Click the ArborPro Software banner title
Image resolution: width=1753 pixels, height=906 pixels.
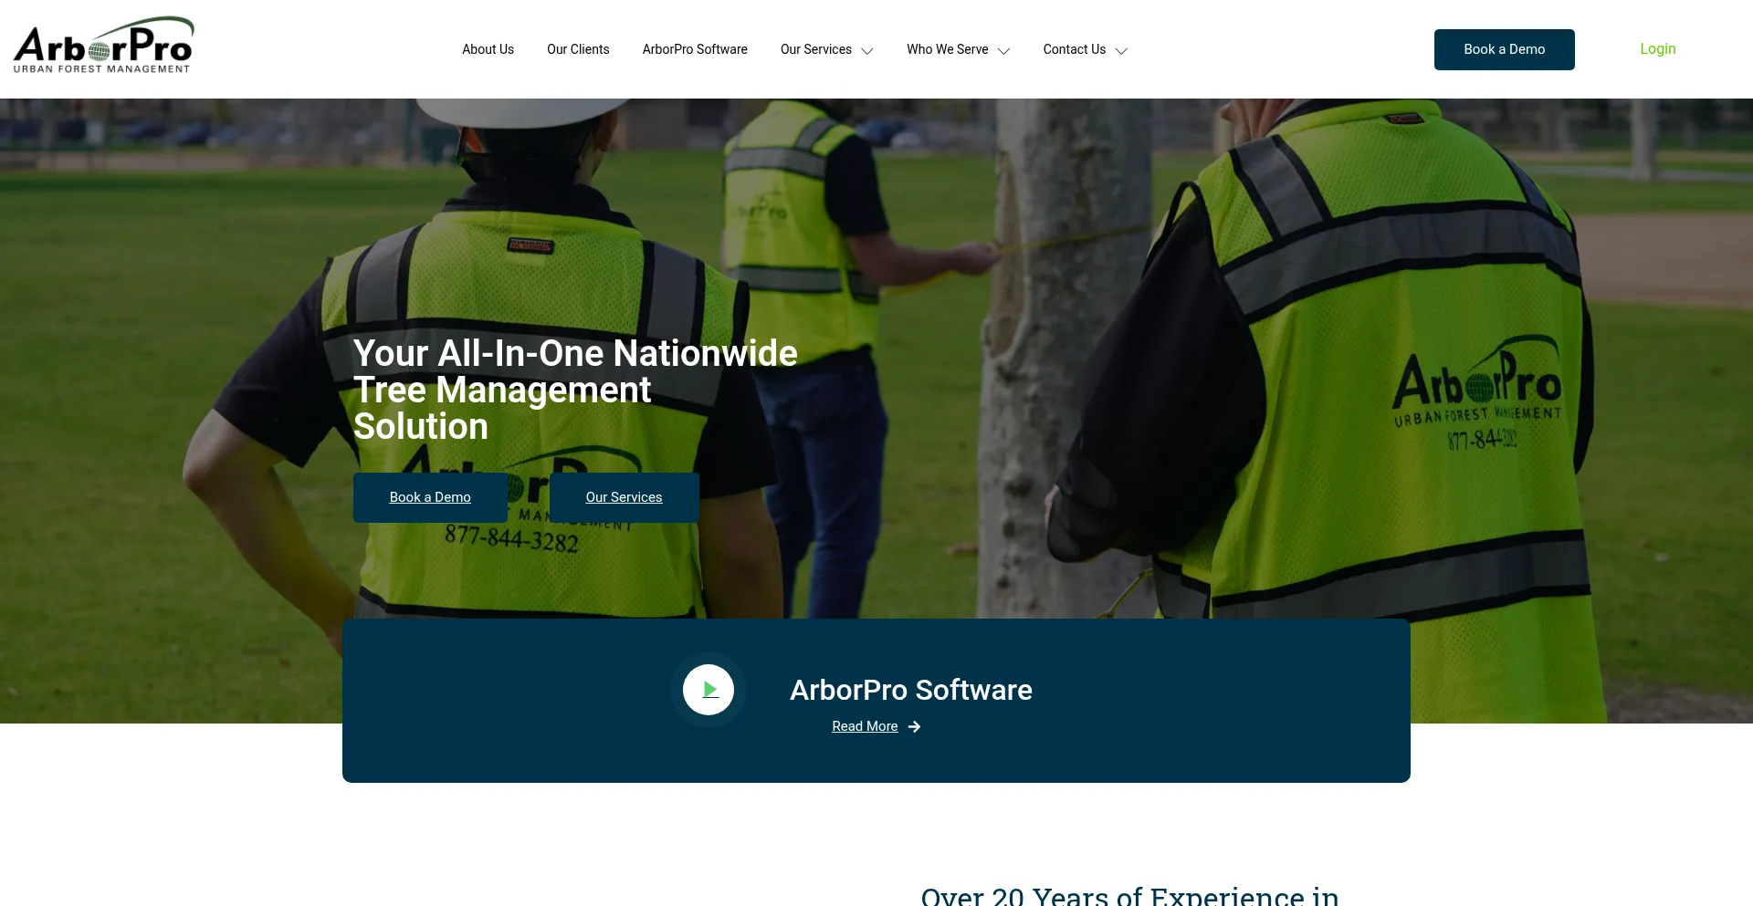click(910, 690)
